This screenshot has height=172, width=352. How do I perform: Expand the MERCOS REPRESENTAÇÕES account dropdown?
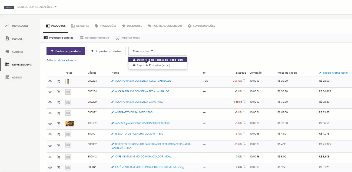37,7
